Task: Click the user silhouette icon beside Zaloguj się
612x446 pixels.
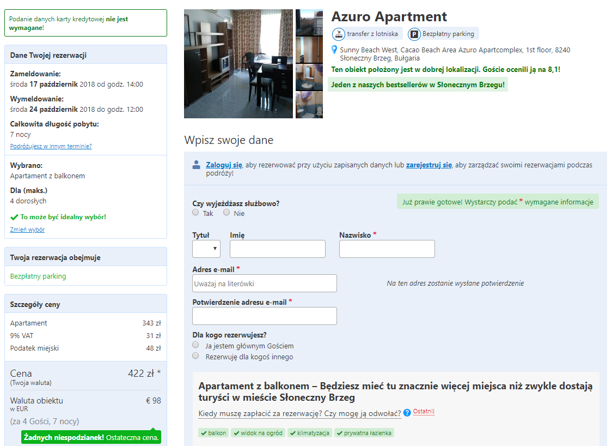Action: point(197,165)
